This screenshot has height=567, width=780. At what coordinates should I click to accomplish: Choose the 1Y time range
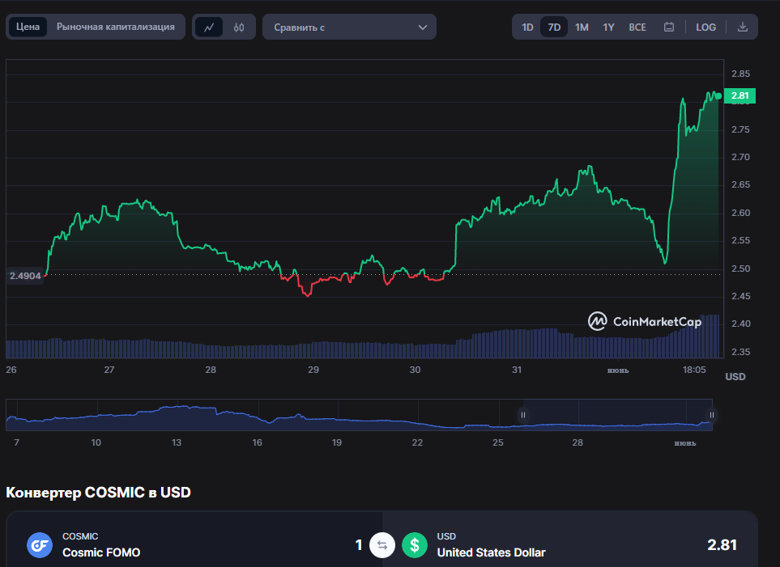(608, 28)
